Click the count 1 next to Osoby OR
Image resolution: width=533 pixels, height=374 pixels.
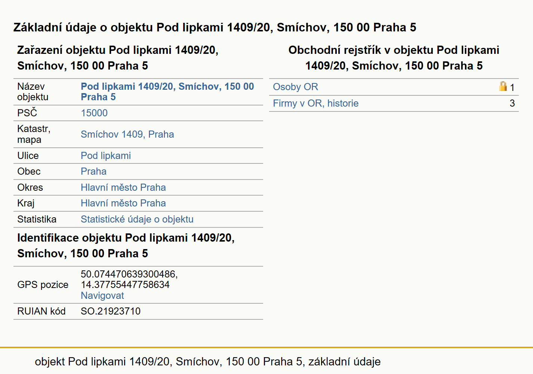(x=512, y=88)
